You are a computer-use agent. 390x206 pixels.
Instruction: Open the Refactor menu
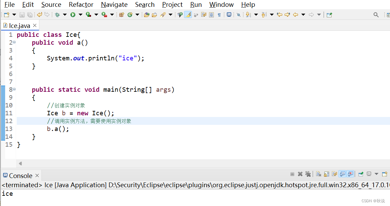81,5
